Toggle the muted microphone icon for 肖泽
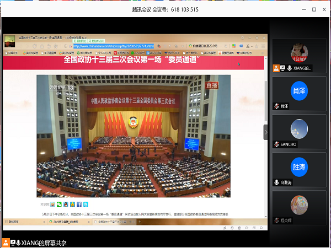 pyautogui.click(x=276, y=106)
